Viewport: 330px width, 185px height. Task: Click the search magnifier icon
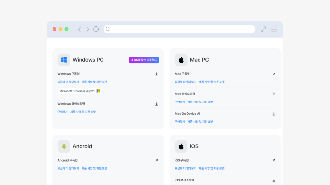tap(108, 29)
